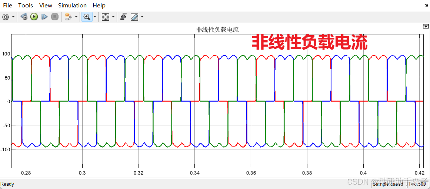Open the View menu
430x189 pixels.
pyautogui.click(x=46, y=6)
